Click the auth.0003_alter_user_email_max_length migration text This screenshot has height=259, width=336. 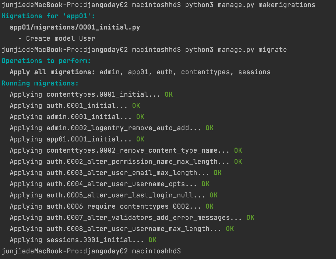click(122, 173)
